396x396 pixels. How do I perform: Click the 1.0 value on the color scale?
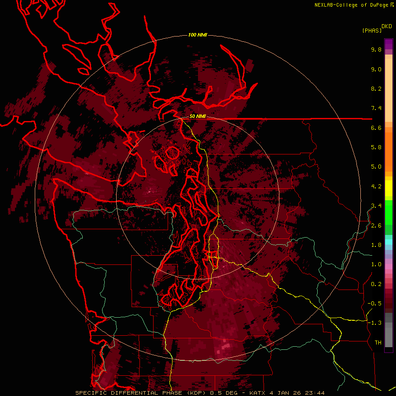point(376,264)
